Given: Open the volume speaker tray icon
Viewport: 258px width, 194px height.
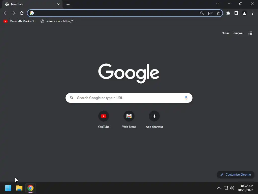Looking at the screenshot, I should 232,188.
